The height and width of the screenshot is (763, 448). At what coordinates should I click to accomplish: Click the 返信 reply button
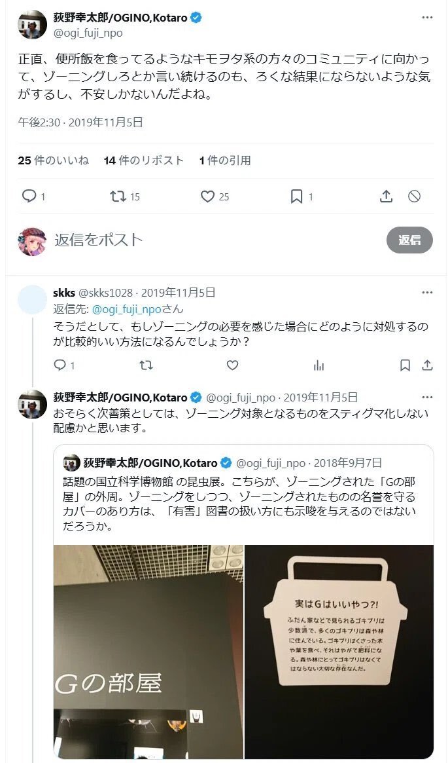coord(409,240)
